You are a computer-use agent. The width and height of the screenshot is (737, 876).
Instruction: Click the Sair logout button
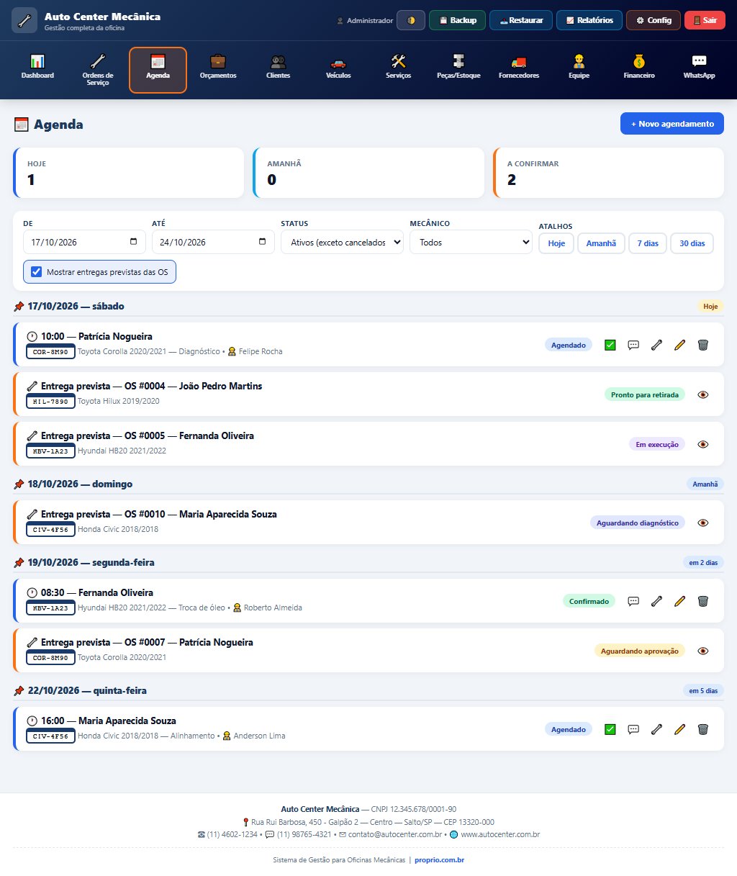pyautogui.click(x=705, y=20)
